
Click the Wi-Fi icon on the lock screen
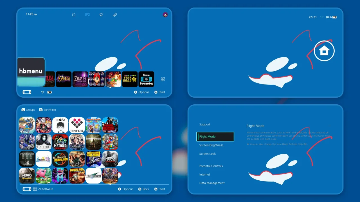pyautogui.click(x=322, y=17)
